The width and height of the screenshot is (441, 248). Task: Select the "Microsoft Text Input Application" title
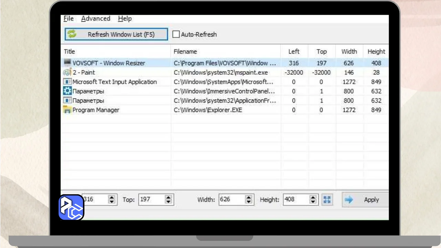(115, 82)
